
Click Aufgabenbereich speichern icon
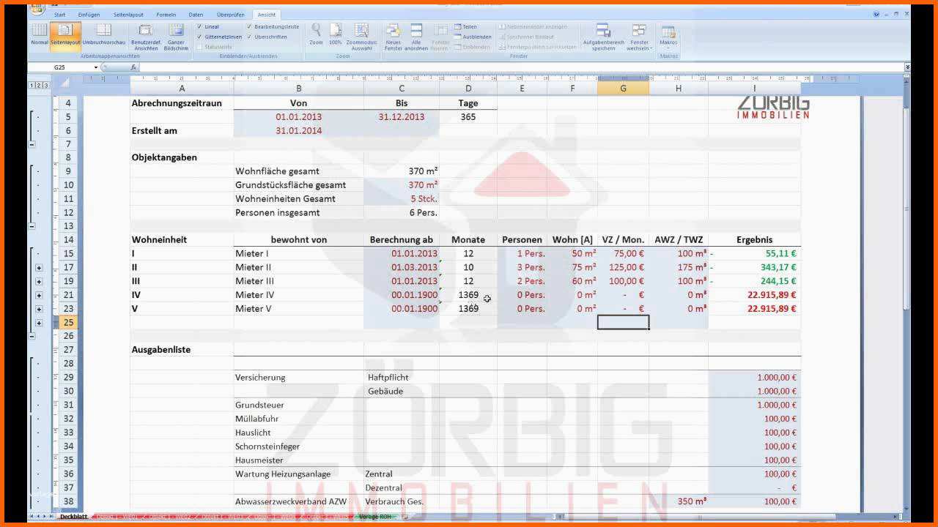[603, 35]
